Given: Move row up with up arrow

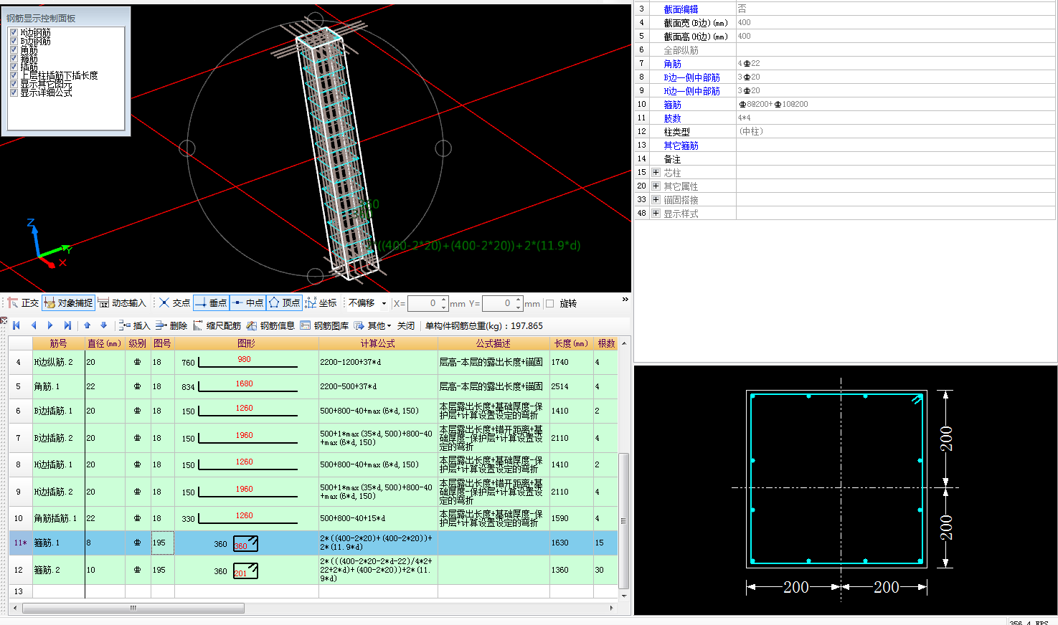Looking at the screenshot, I should pos(88,325).
